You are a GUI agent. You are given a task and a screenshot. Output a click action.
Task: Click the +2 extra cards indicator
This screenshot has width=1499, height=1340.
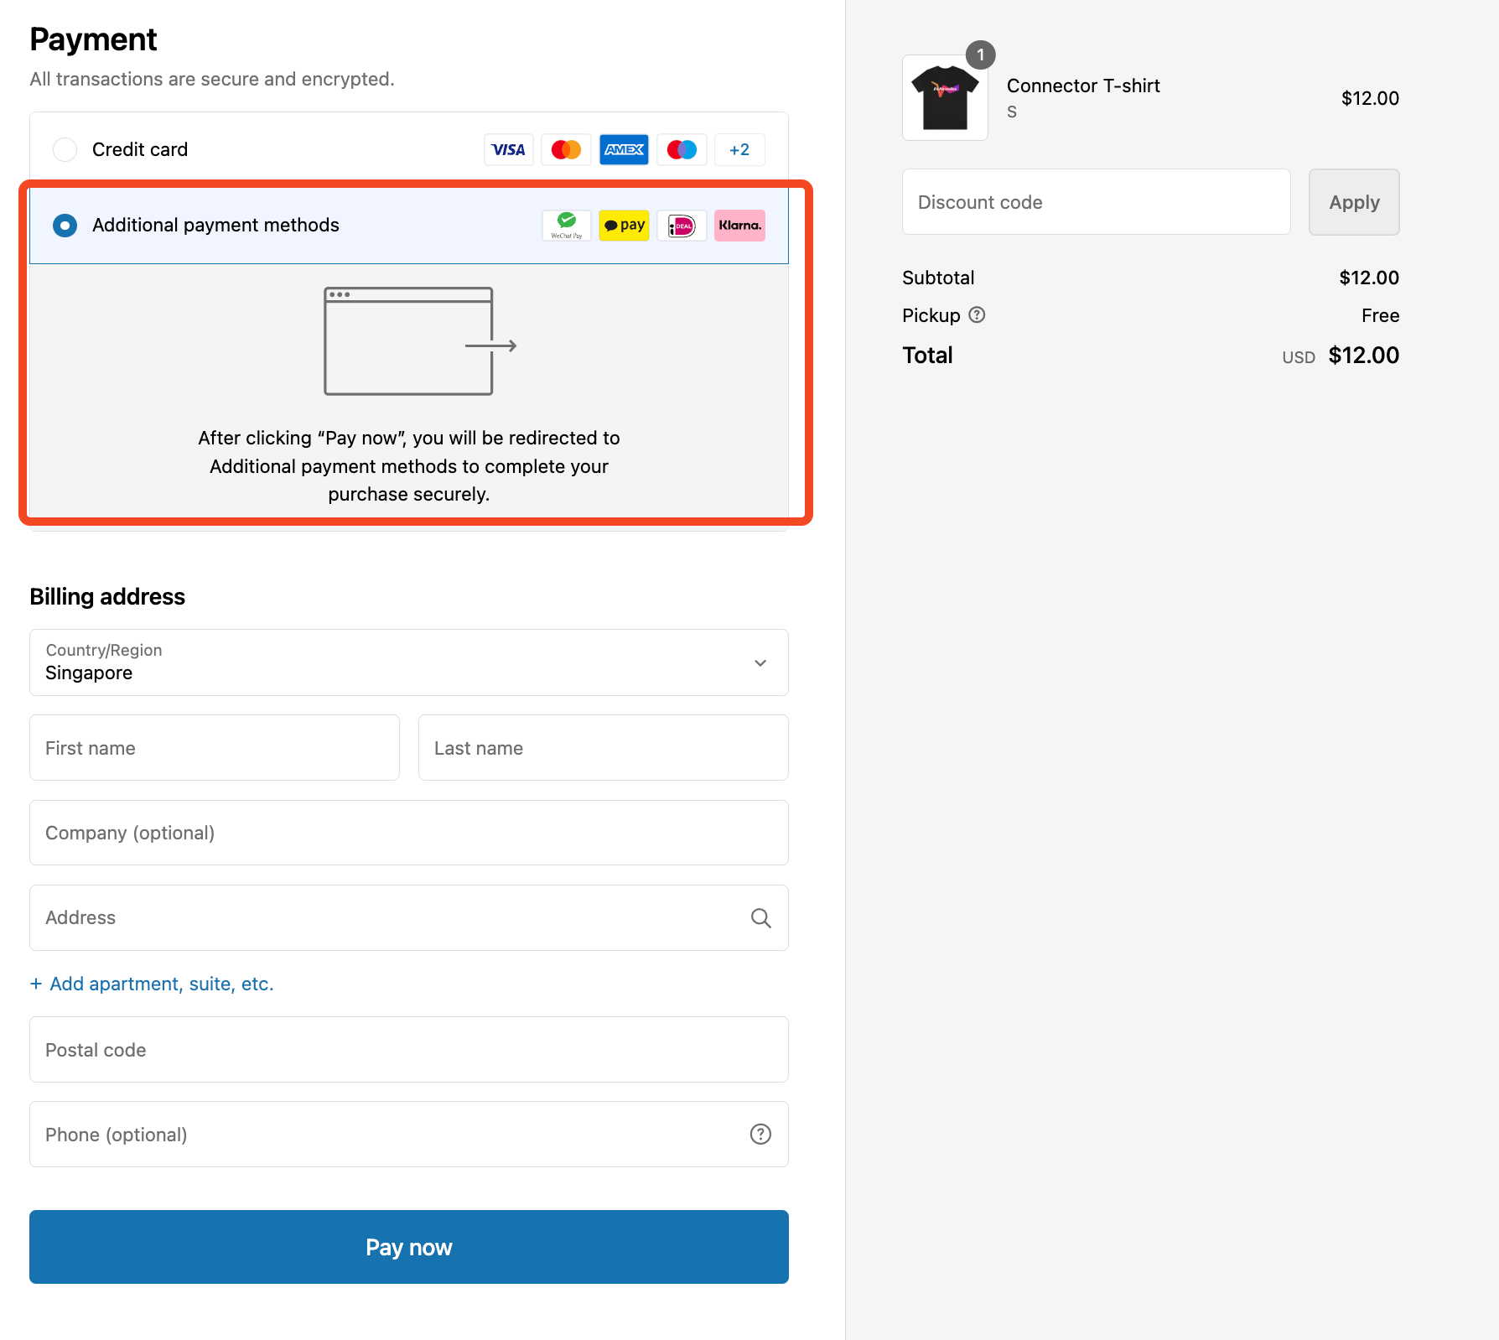pos(739,149)
